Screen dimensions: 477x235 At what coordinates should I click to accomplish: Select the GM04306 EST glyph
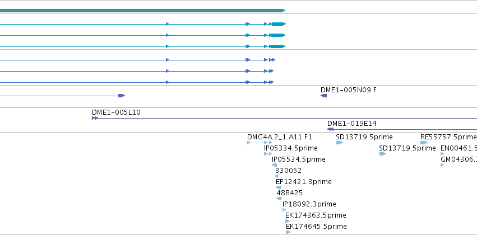[x=442, y=165]
